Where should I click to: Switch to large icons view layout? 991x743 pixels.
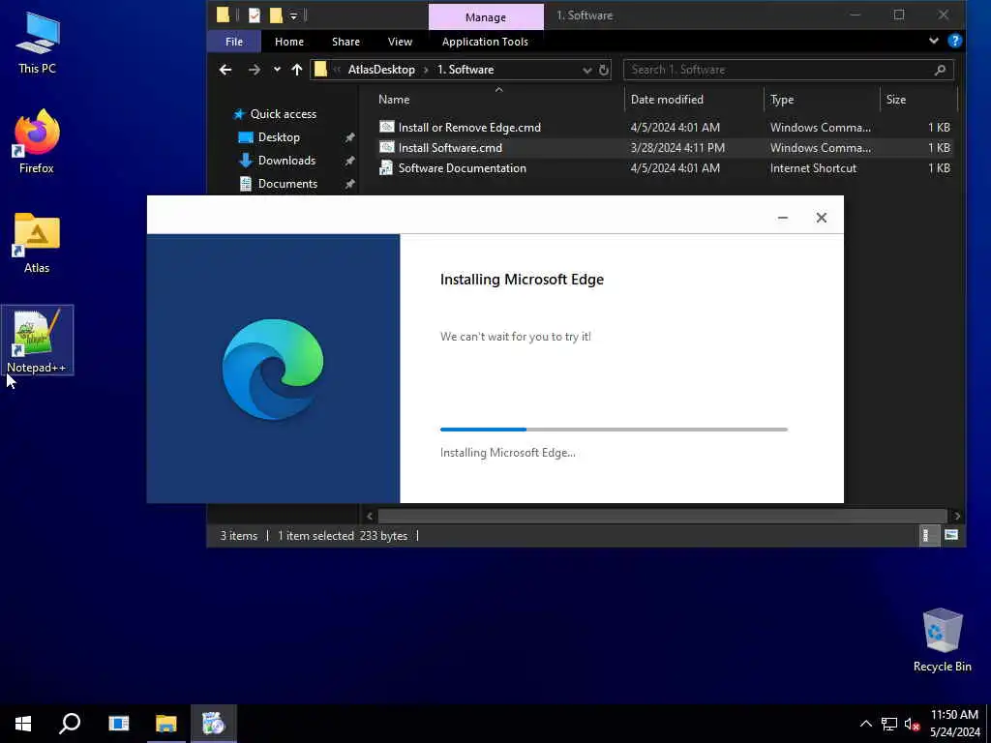951,535
